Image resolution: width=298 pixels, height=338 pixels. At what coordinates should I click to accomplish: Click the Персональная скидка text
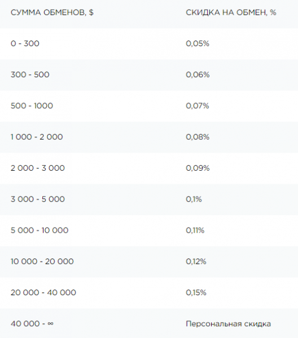(228, 324)
